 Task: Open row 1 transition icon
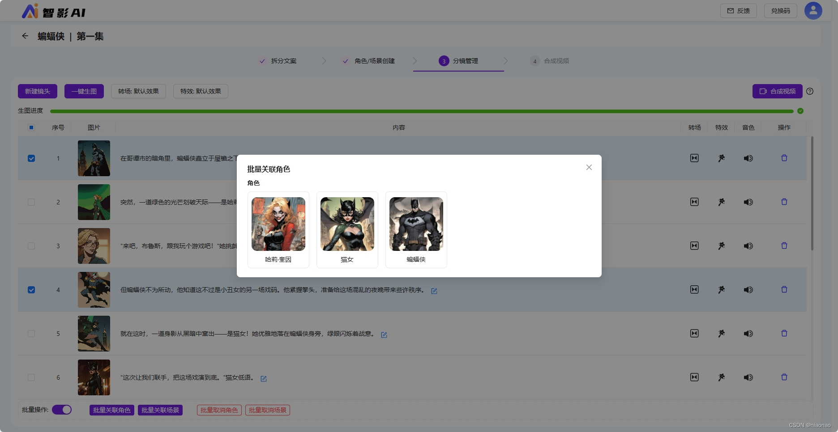click(694, 158)
